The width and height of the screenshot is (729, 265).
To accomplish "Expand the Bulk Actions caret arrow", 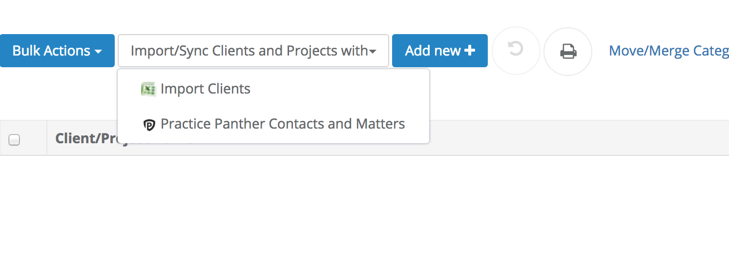I will coord(98,52).
